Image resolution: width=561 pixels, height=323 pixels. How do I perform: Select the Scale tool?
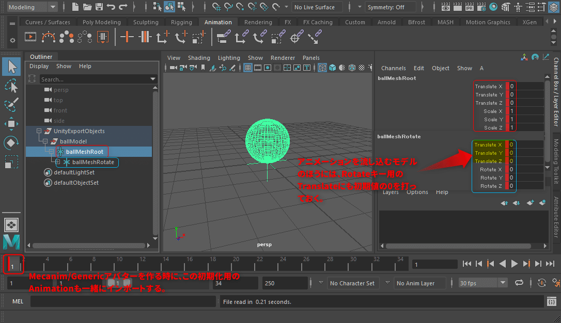click(x=11, y=162)
